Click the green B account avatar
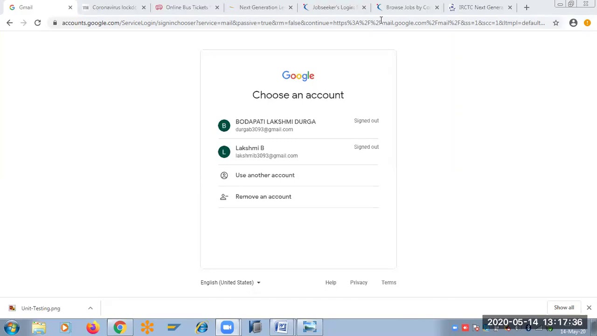Image resolution: width=597 pixels, height=336 pixels. [224, 126]
